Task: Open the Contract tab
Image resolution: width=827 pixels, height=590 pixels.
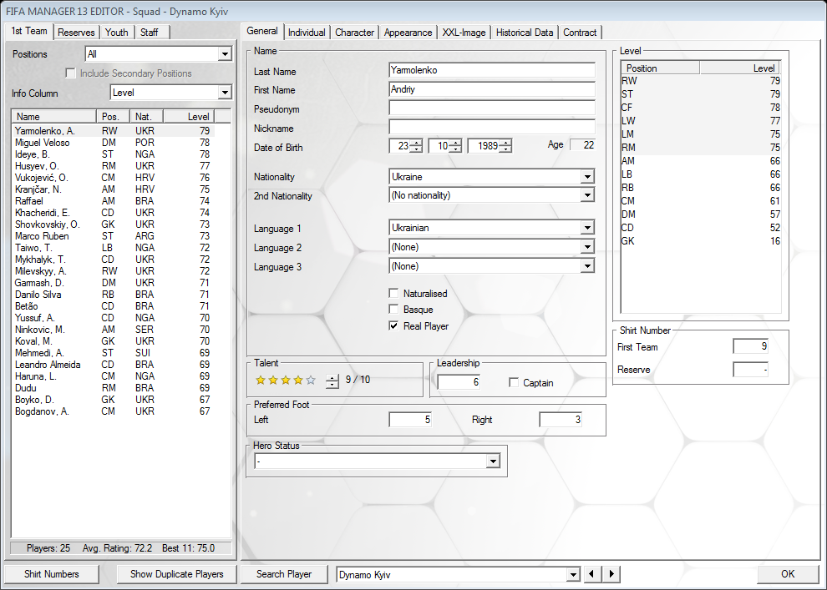Action: tap(580, 33)
